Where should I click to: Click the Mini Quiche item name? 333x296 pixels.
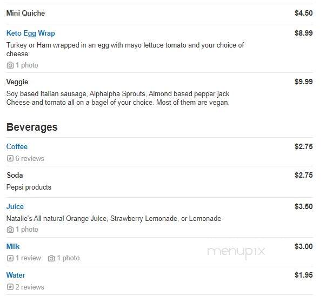click(x=25, y=13)
